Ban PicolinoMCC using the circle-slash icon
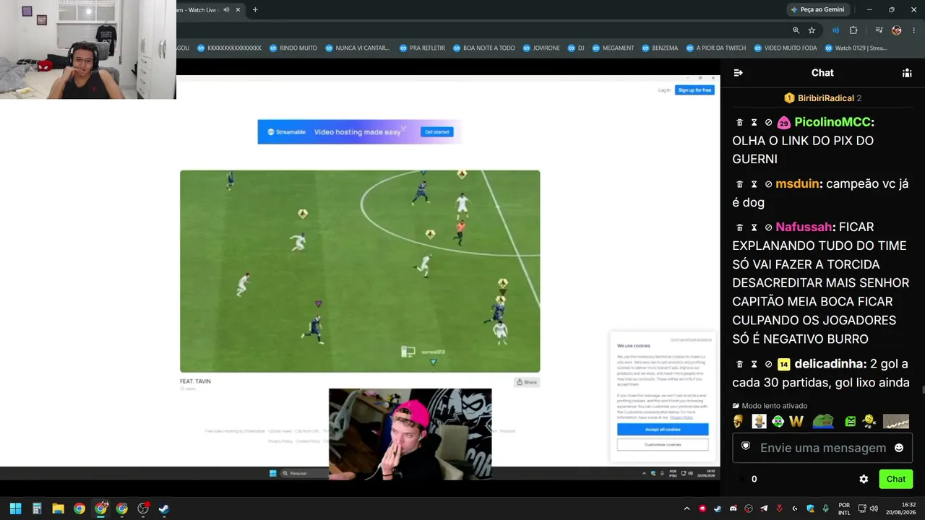Viewport: 925px width, 520px height. click(768, 123)
